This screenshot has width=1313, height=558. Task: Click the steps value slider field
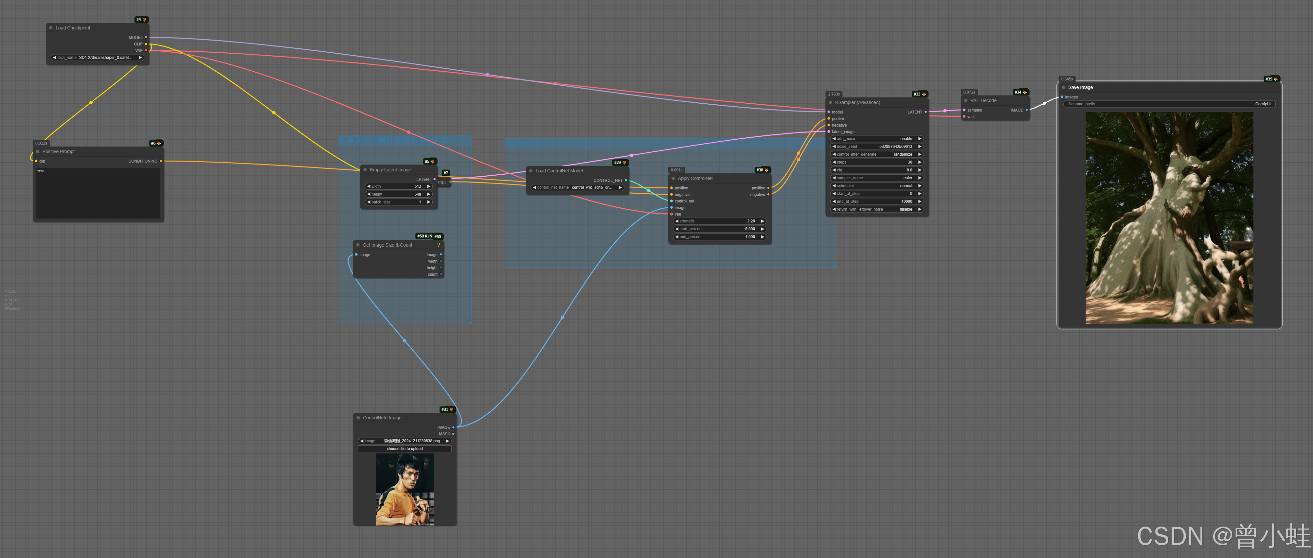(x=877, y=162)
